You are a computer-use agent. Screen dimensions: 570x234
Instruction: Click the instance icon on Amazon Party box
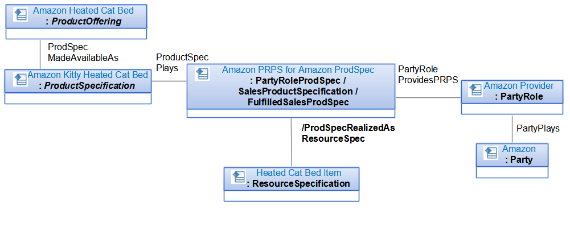point(491,153)
